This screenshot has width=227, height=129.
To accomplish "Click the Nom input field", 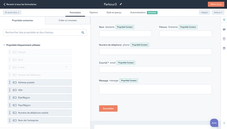I will click(125, 34).
